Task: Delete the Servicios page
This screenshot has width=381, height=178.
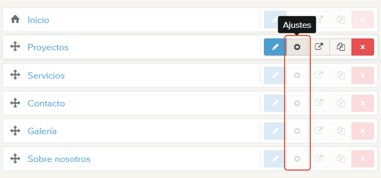Action: pos(363,75)
